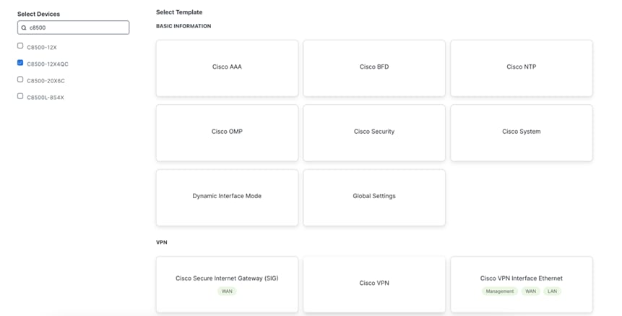
Task: Uncheck the C8500-12X4QC device checkbox
Action: (20, 62)
